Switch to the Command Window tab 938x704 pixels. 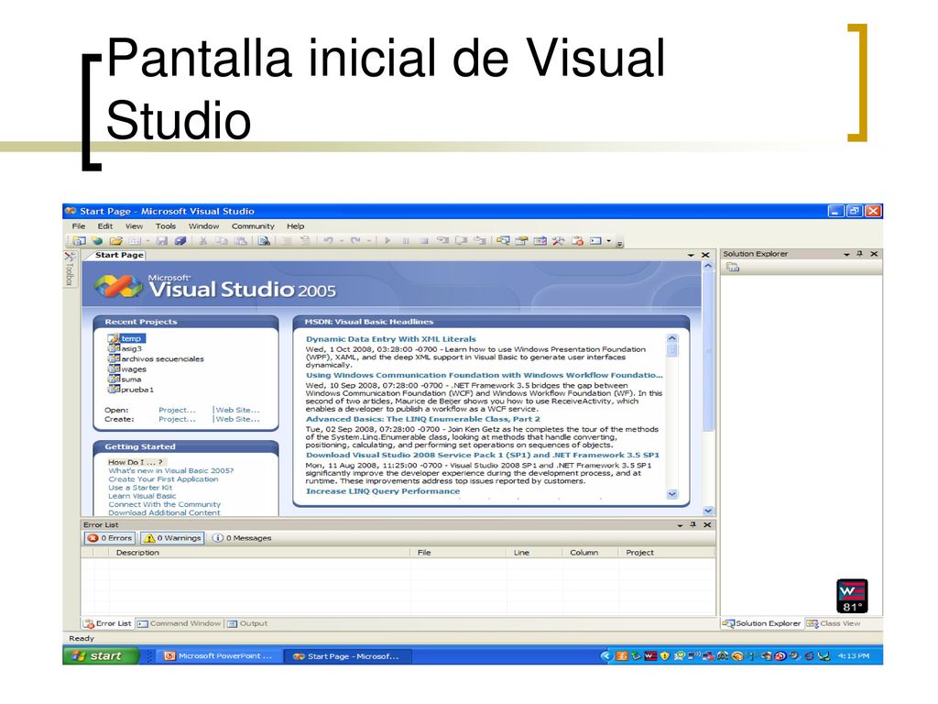click(x=180, y=623)
